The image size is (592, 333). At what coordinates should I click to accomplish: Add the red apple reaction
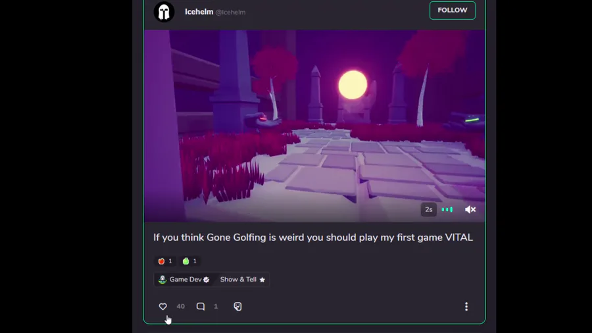(165, 261)
